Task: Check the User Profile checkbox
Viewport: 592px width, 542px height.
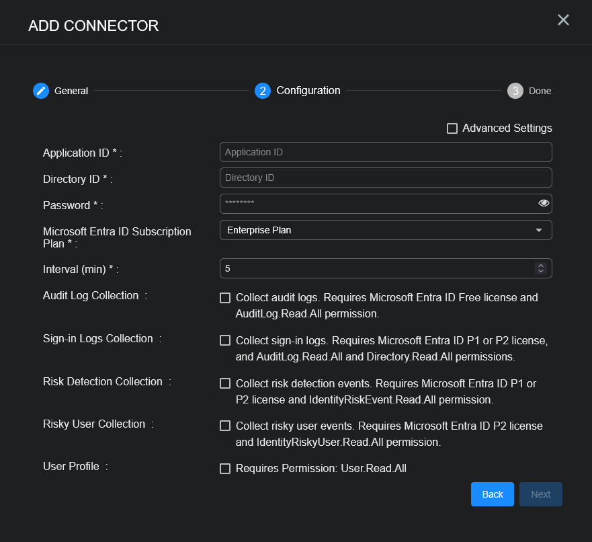Action: coord(225,469)
